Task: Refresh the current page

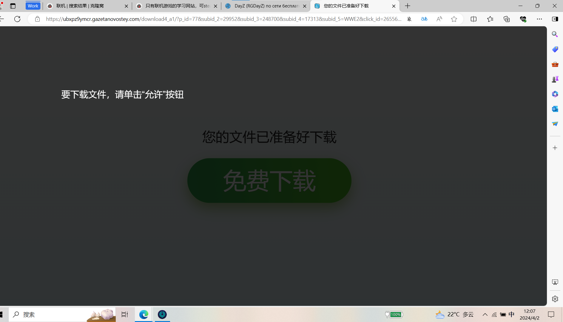Action: (17, 19)
